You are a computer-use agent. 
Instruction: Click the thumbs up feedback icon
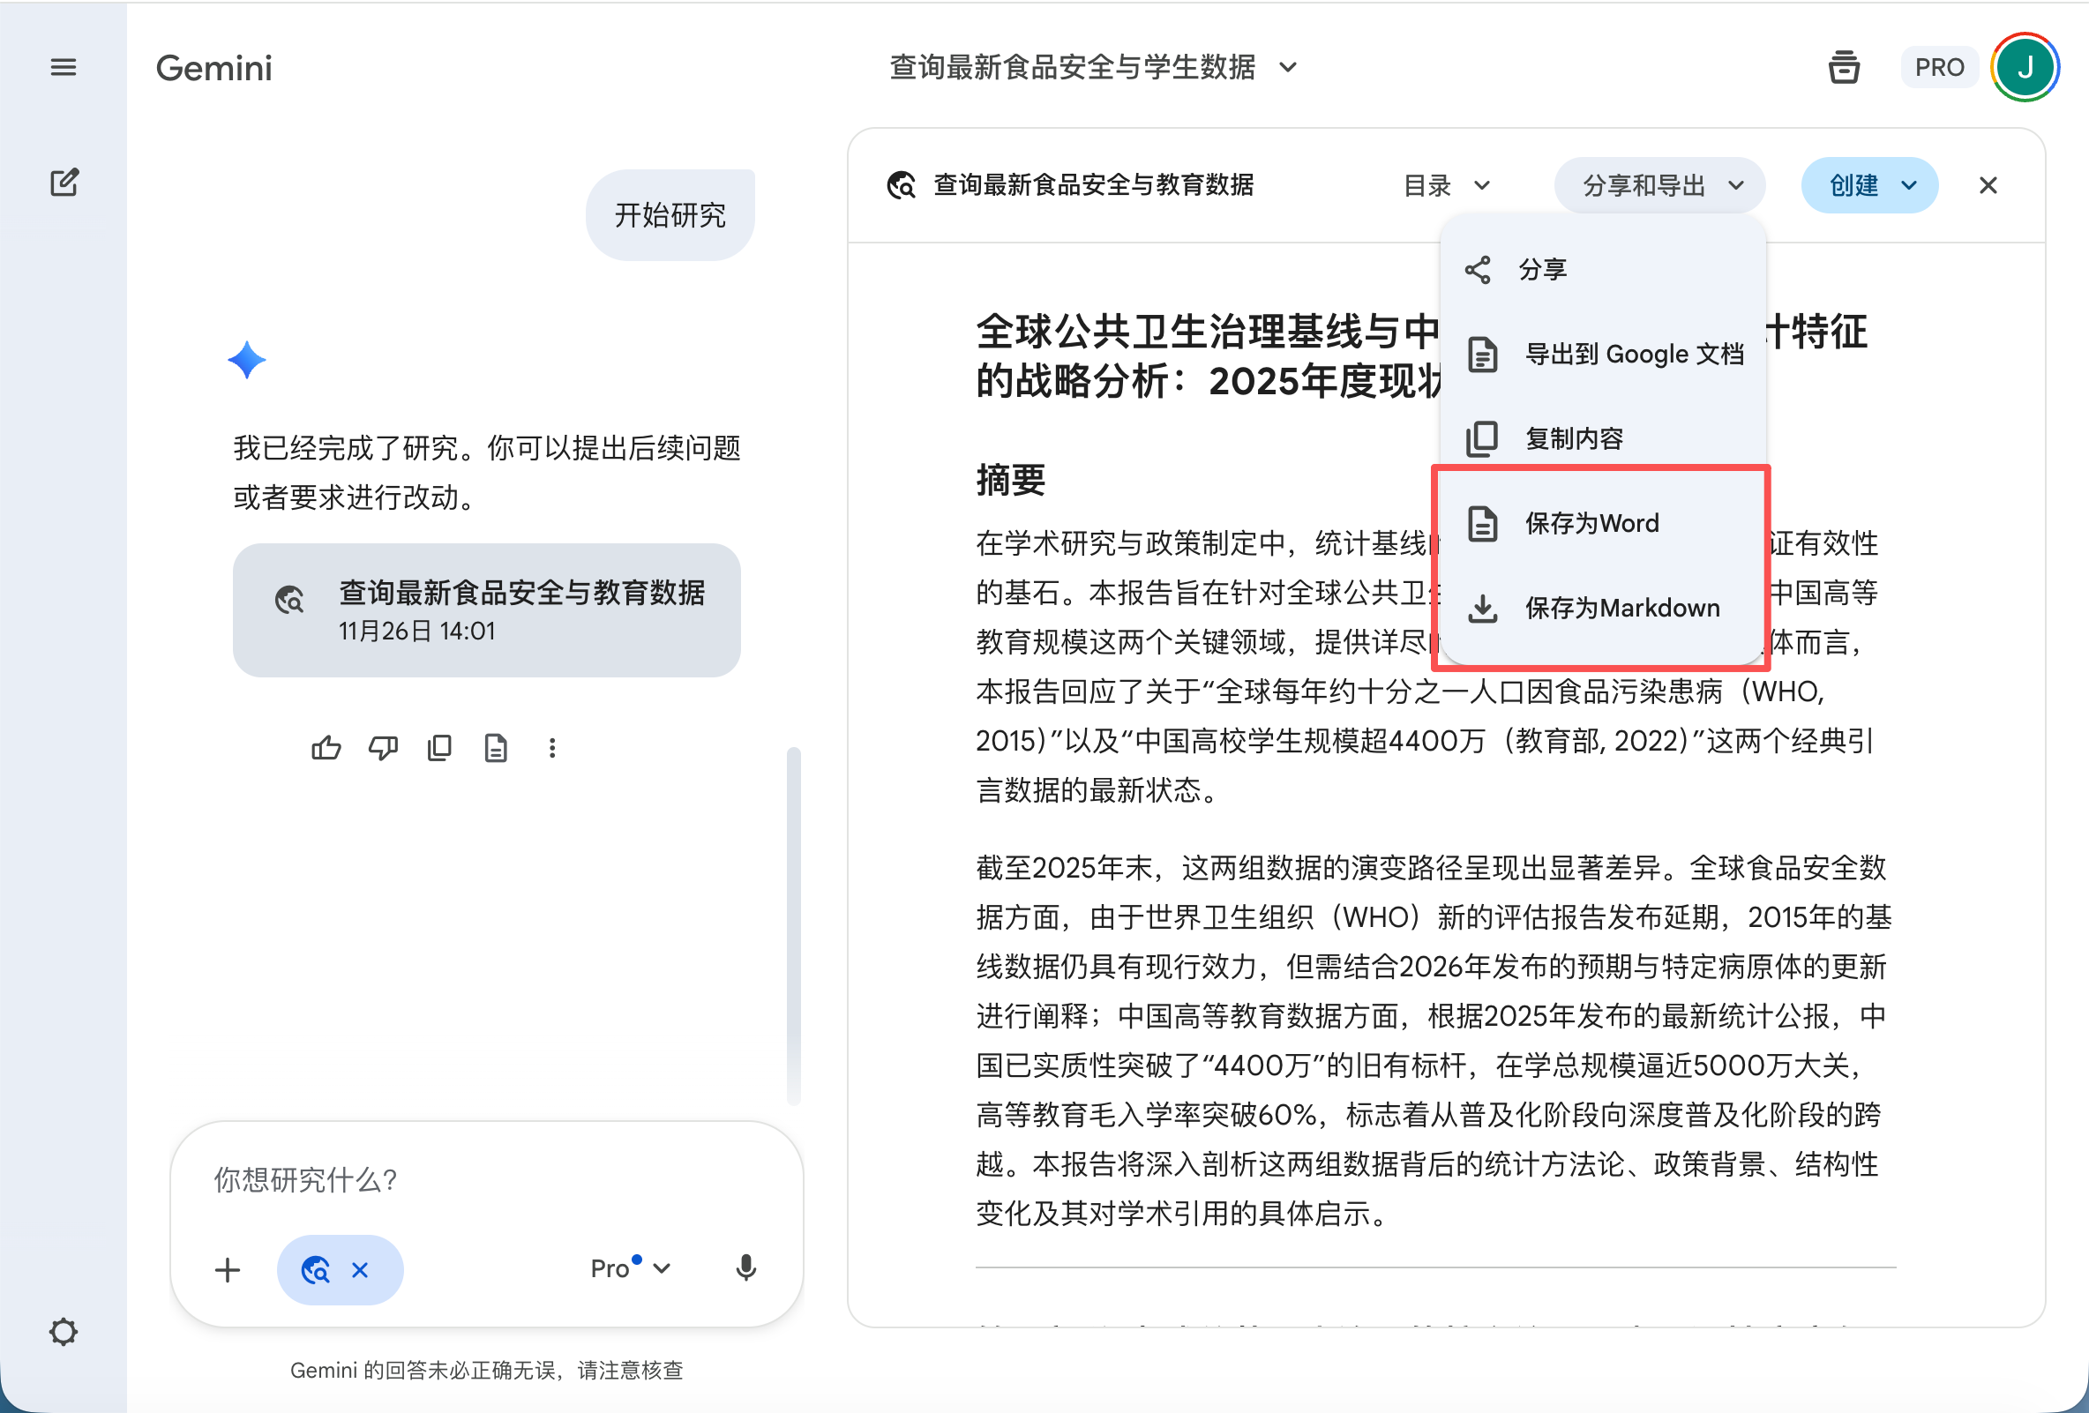click(326, 748)
